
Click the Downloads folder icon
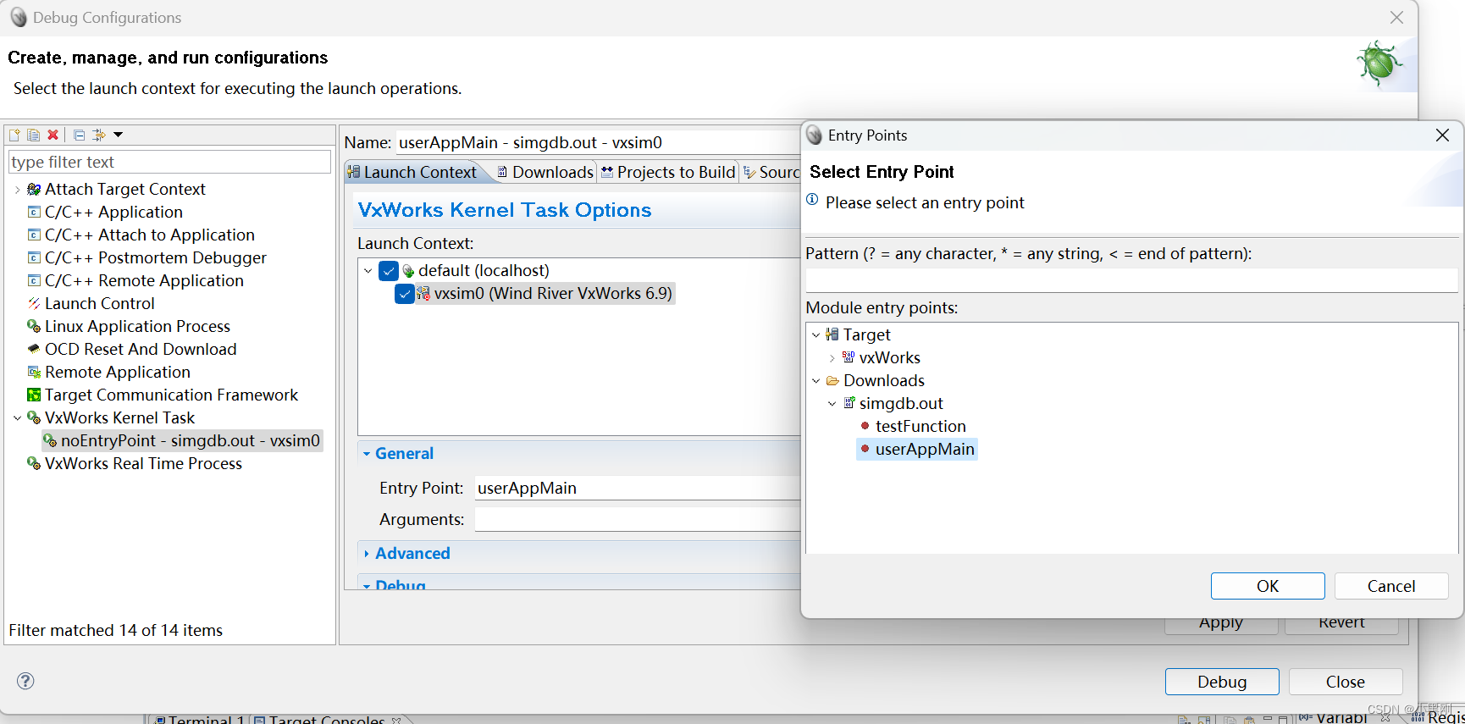tap(833, 381)
